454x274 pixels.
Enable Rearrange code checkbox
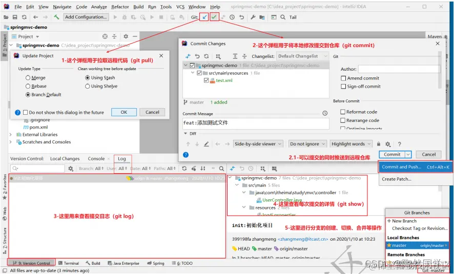[x=343, y=120]
